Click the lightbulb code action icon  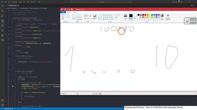(x=13, y=86)
